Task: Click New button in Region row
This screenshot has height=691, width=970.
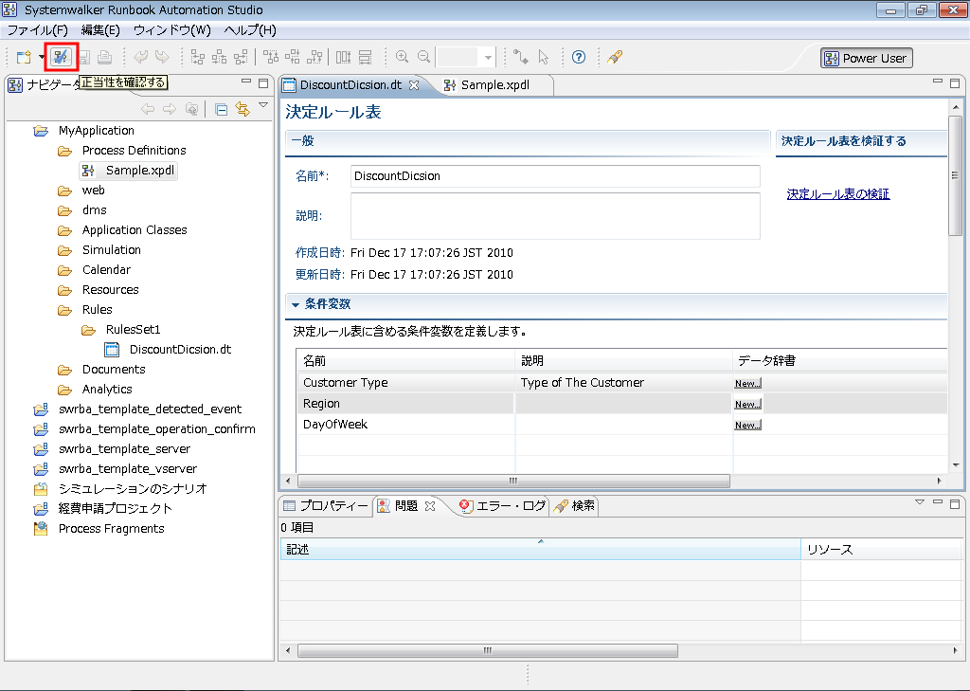Action: 748,405
